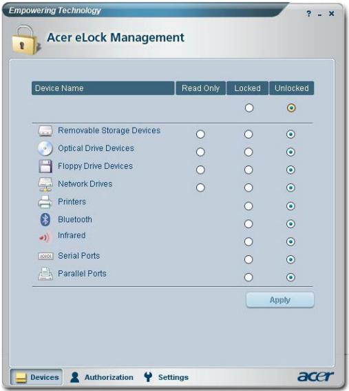
Task: Select Unlocked for all devices at top
Action: pyautogui.click(x=291, y=108)
